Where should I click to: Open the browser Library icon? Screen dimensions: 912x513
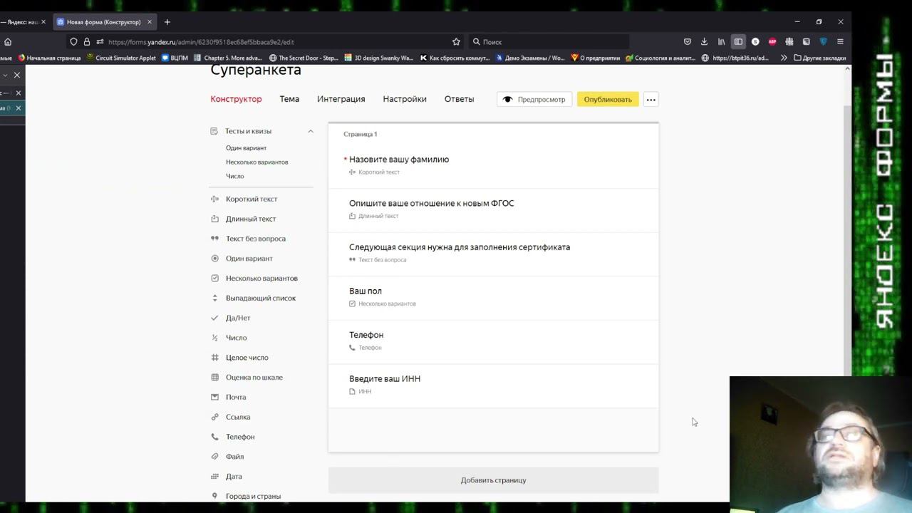pyautogui.click(x=721, y=42)
